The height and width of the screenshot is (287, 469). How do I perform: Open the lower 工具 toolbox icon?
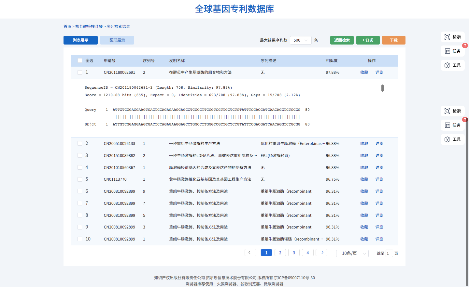[x=448, y=139]
